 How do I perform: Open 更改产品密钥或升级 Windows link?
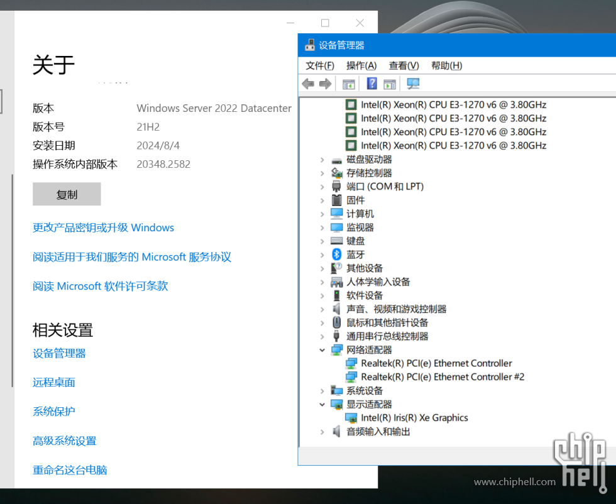pos(103,228)
